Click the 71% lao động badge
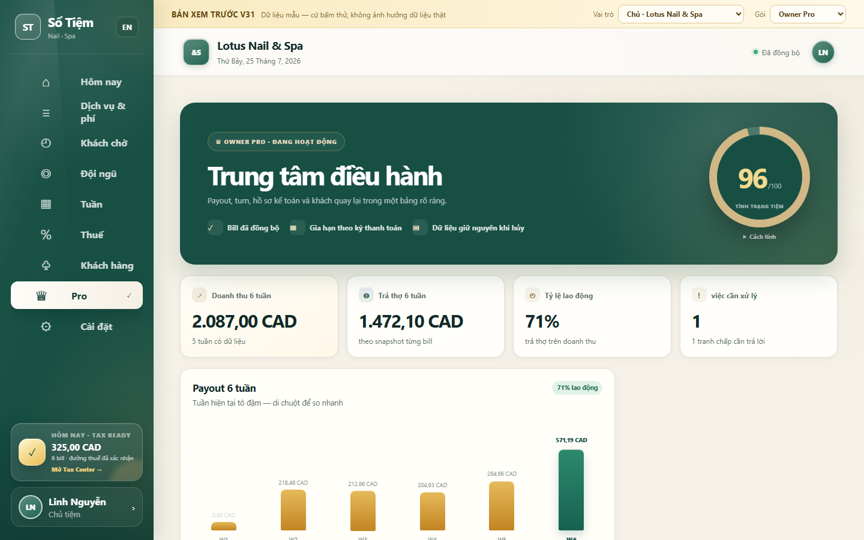 click(x=577, y=388)
